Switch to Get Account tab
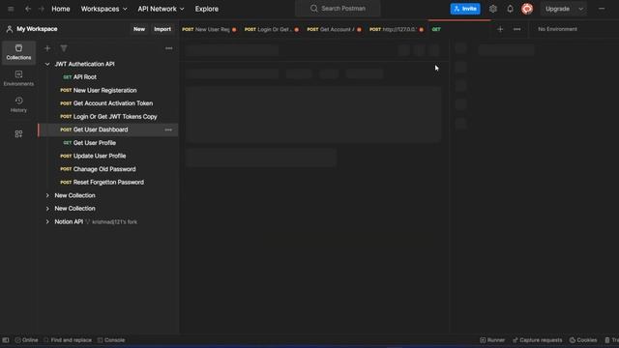The width and height of the screenshot is (619, 348). click(x=334, y=29)
